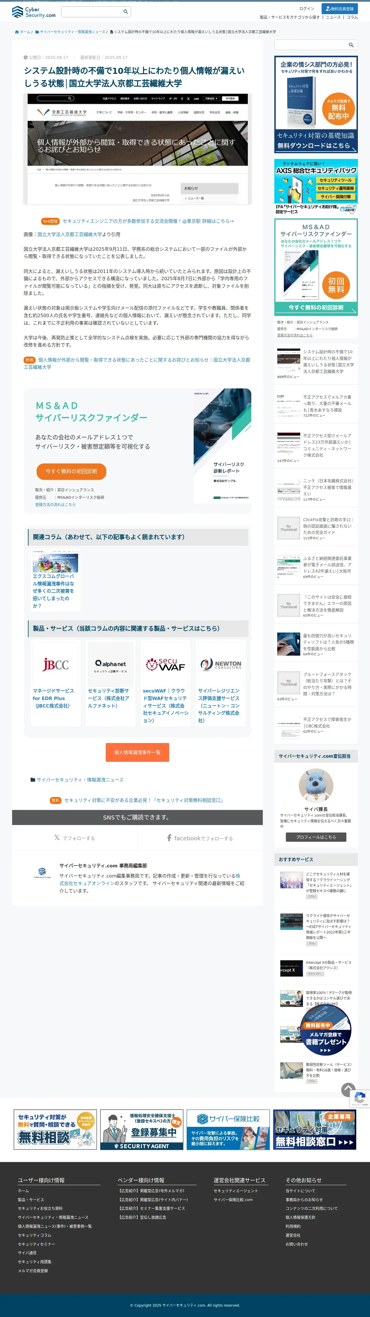Open footer セミナー集客支援サービス link

click(x=151, y=1209)
